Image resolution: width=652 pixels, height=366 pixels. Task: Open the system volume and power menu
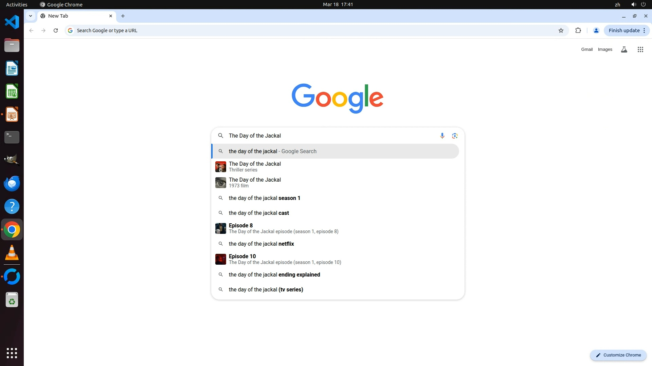[x=638, y=4]
